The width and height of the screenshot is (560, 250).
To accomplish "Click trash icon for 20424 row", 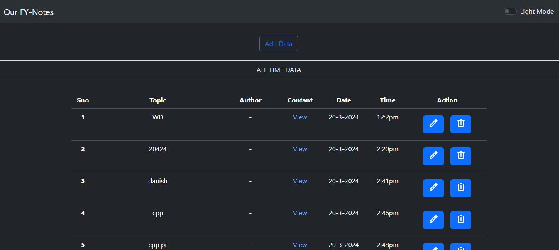I will tap(460, 156).
